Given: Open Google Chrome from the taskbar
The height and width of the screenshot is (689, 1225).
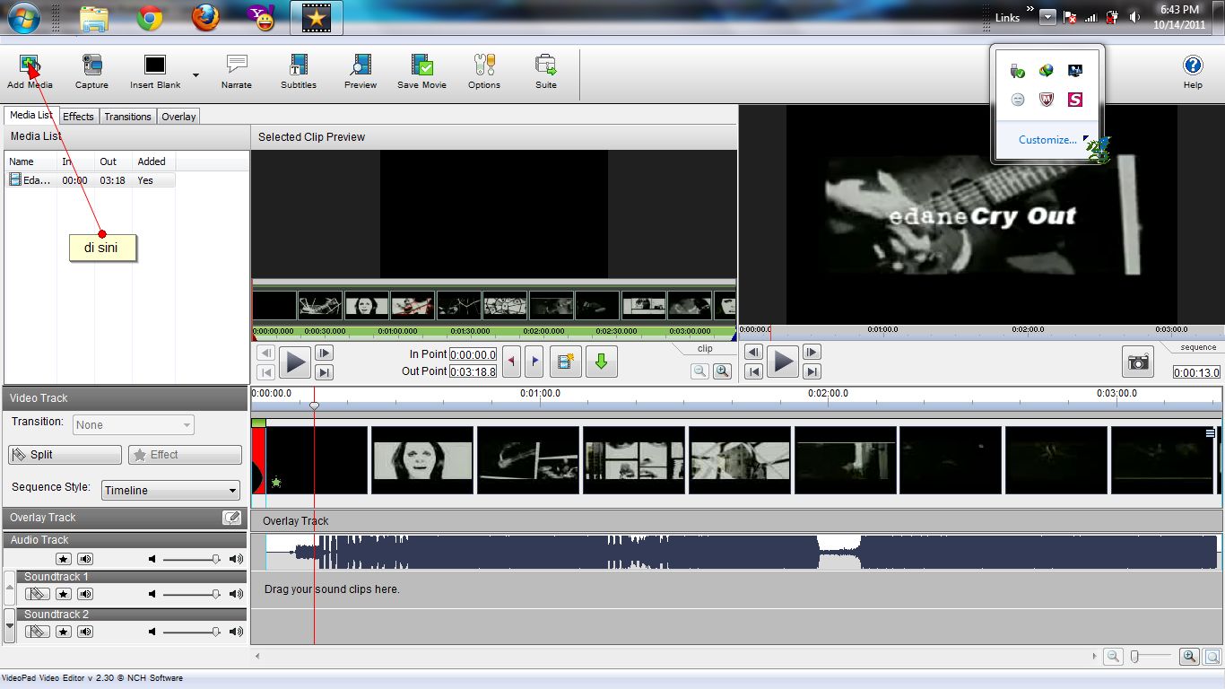Looking at the screenshot, I should [149, 18].
